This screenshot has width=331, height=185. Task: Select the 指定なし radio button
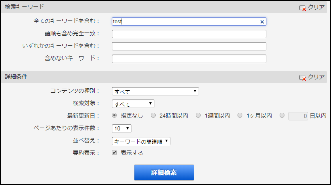pos(114,116)
